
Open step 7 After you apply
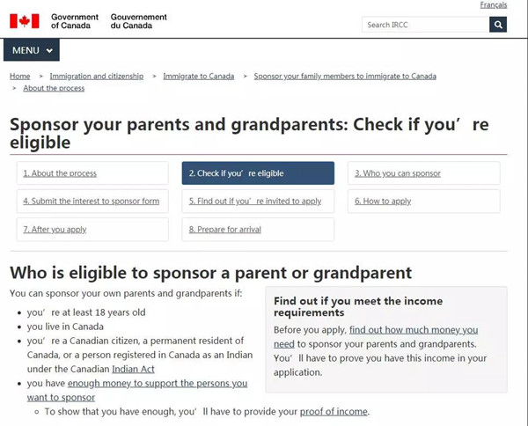click(x=92, y=230)
